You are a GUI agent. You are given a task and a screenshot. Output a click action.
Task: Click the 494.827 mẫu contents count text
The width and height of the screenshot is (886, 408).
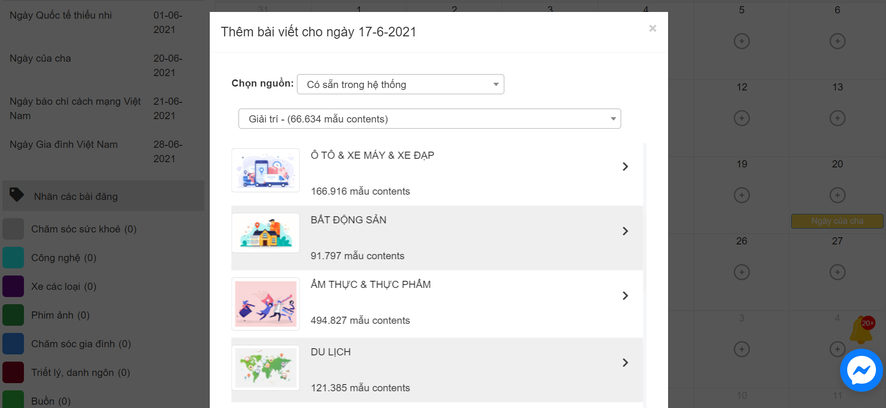[360, 320]
